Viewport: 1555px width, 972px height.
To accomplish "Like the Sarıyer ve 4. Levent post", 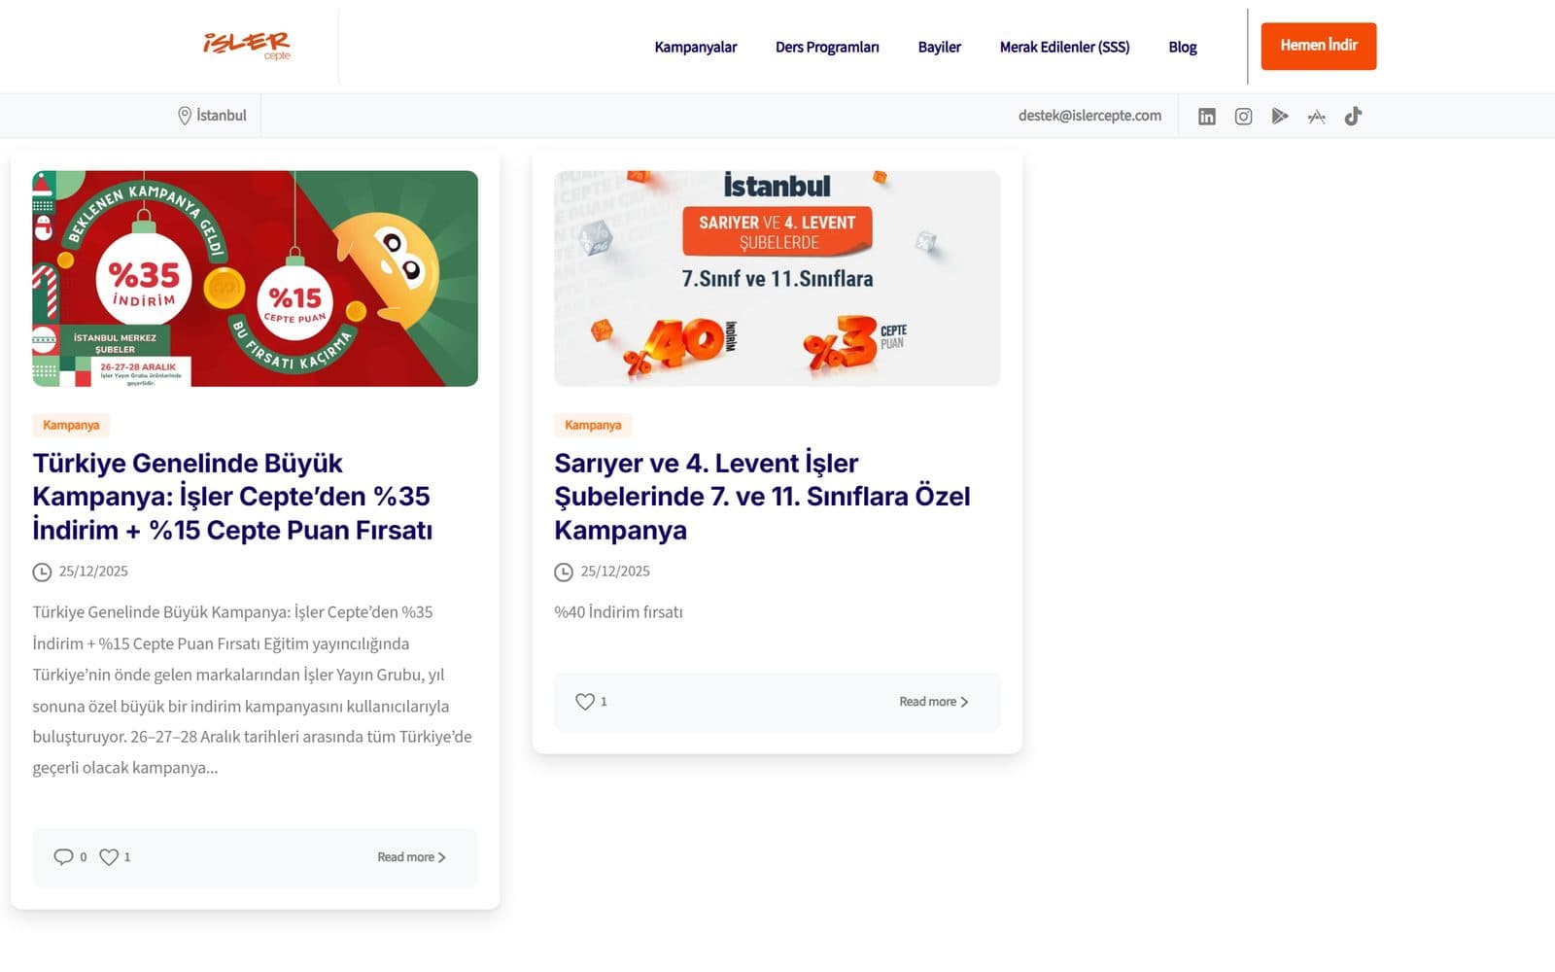I will tap(585, 701).
